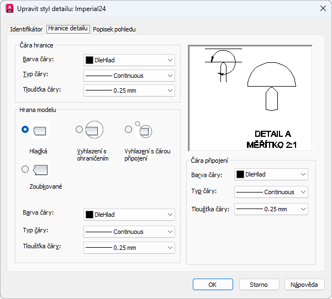The image size is (332, 299).
Task: Open Barva čáry dropdown in Čára připojení
Action: click(271, 174)
